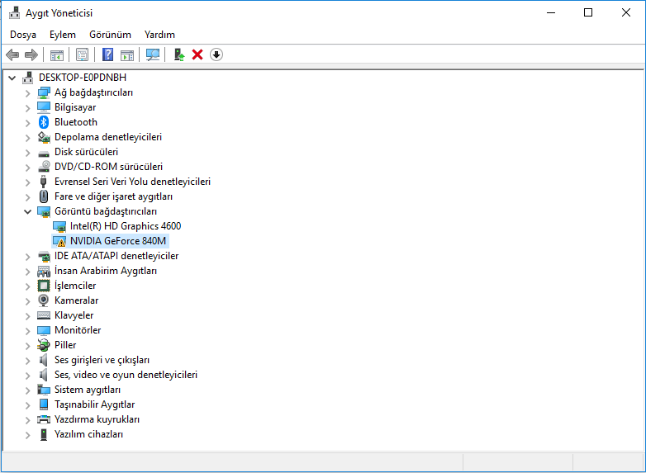Screen dimensions: 646x473
Task: Click the Fare mouse device icon
Action: (44, 196)
